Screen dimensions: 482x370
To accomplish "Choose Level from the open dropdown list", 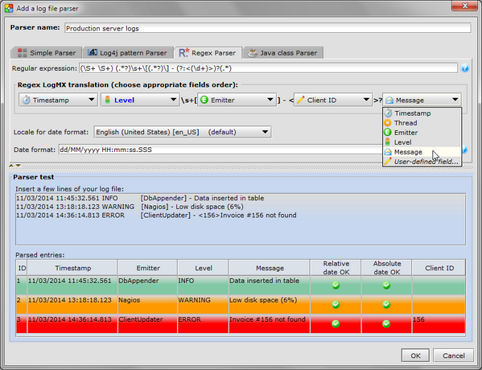I will (422, 142).
